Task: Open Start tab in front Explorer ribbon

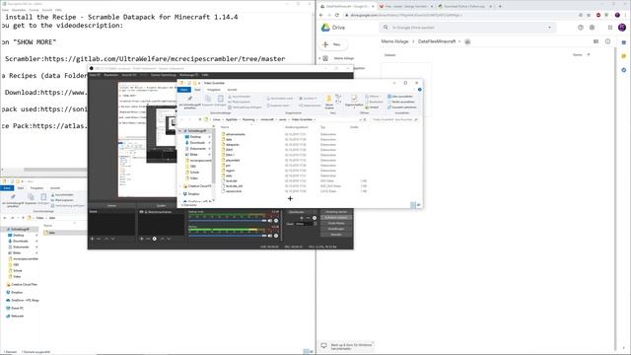Action: pos(197,90)
